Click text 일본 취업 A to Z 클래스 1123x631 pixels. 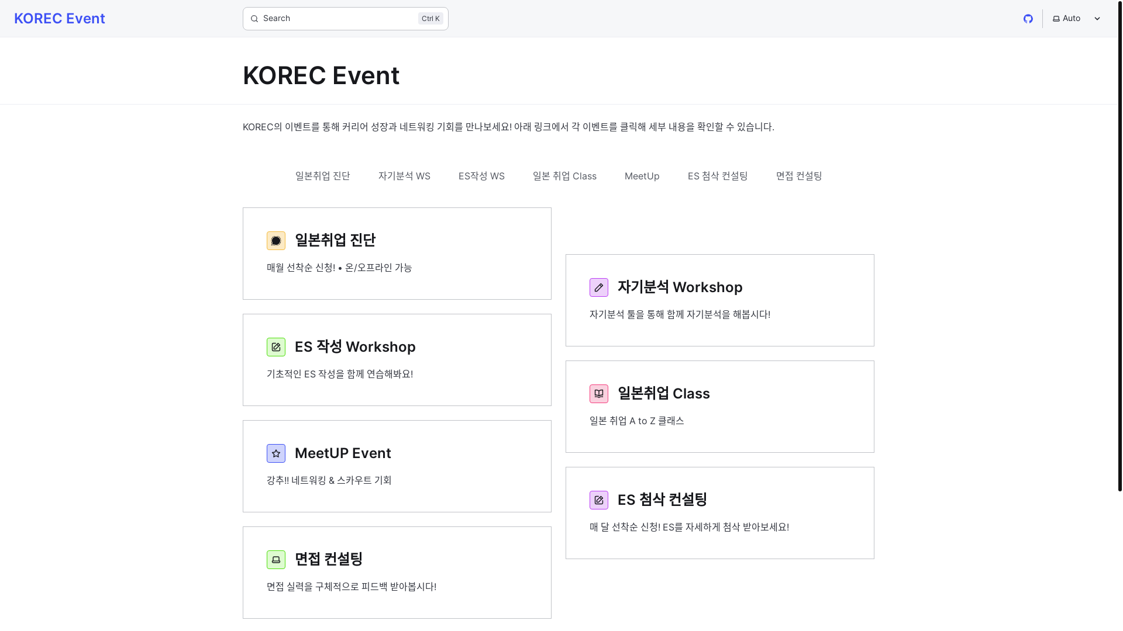click(x=636, y=421)
